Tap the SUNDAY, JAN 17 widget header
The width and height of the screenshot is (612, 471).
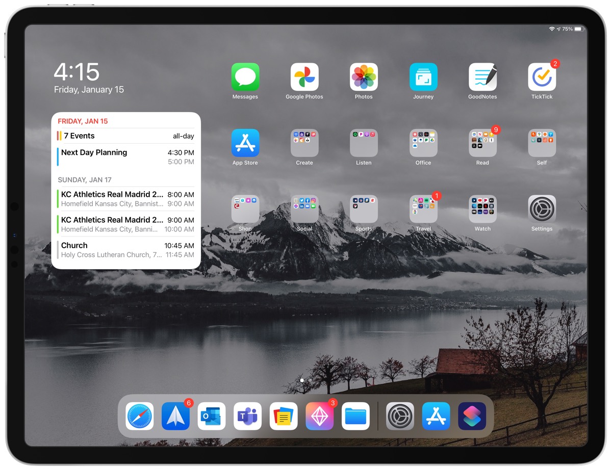pyautogui.click(x=85, y=180)
